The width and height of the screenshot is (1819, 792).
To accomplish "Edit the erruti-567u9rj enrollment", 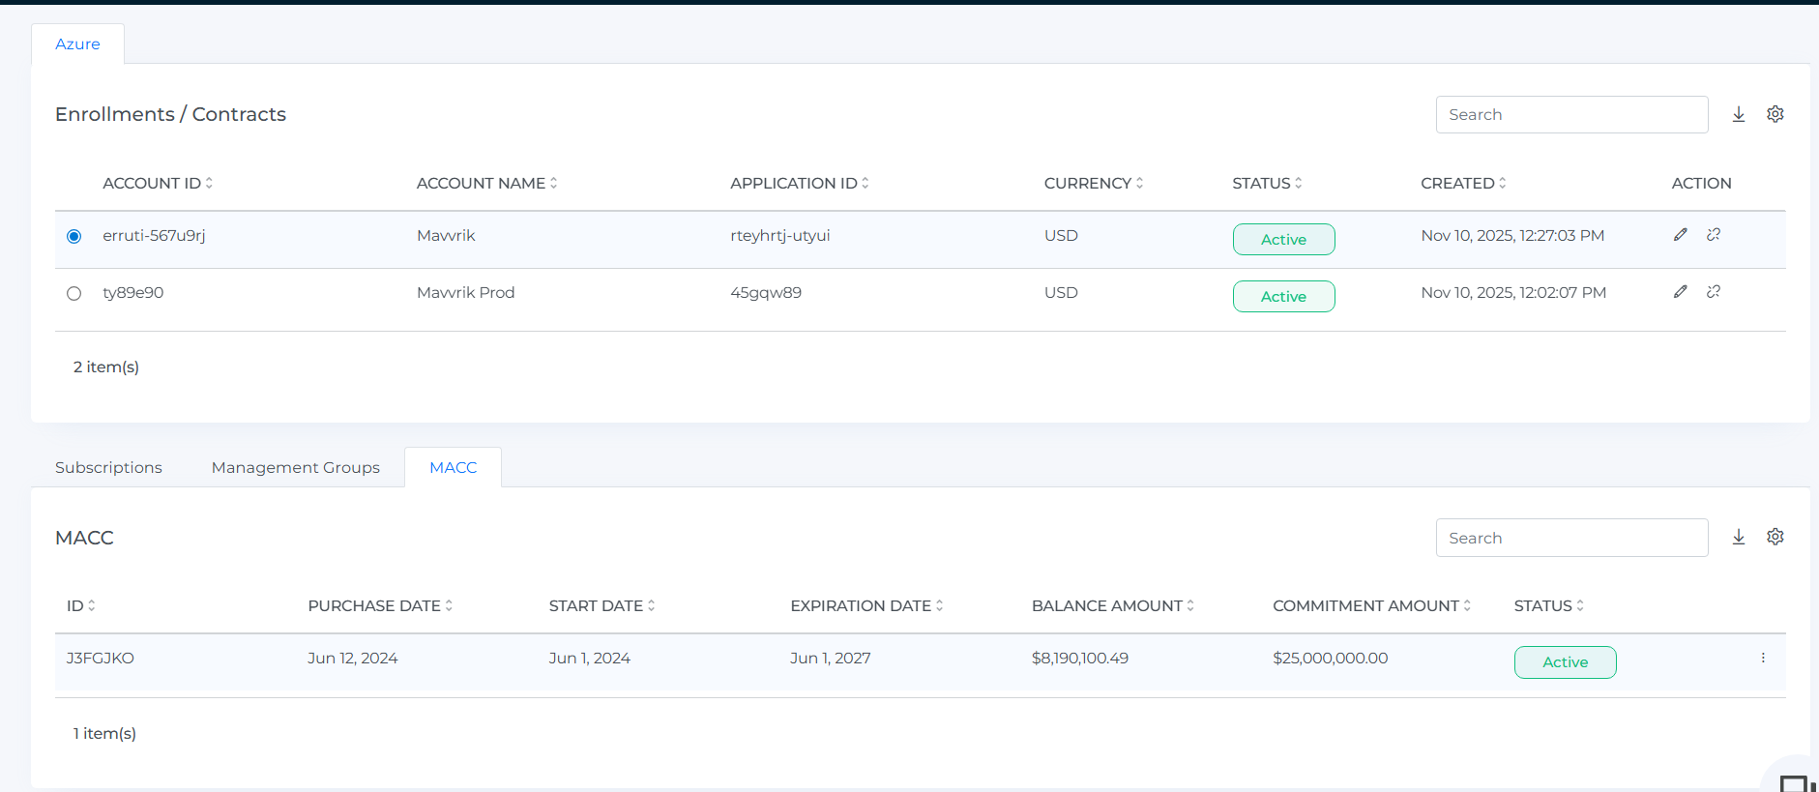I will click(1680, 235).
